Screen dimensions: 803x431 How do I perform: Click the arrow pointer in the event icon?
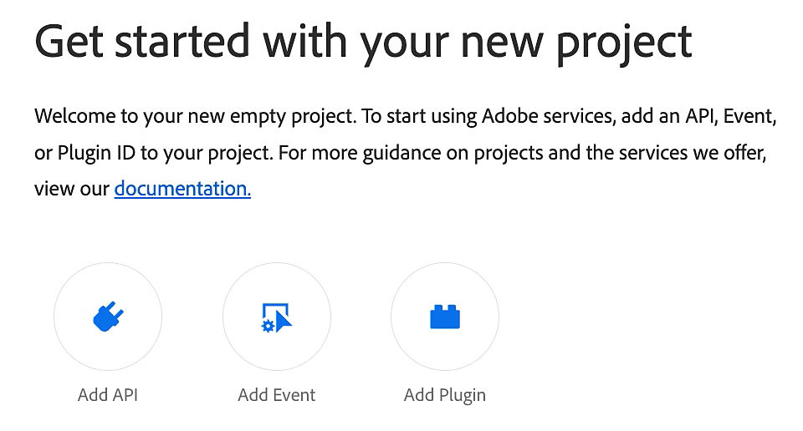coord(284,321)
